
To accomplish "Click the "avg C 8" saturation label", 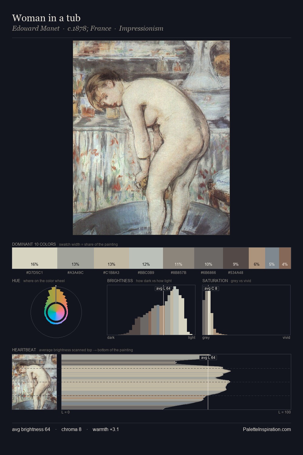I will (x=211, y=288).
